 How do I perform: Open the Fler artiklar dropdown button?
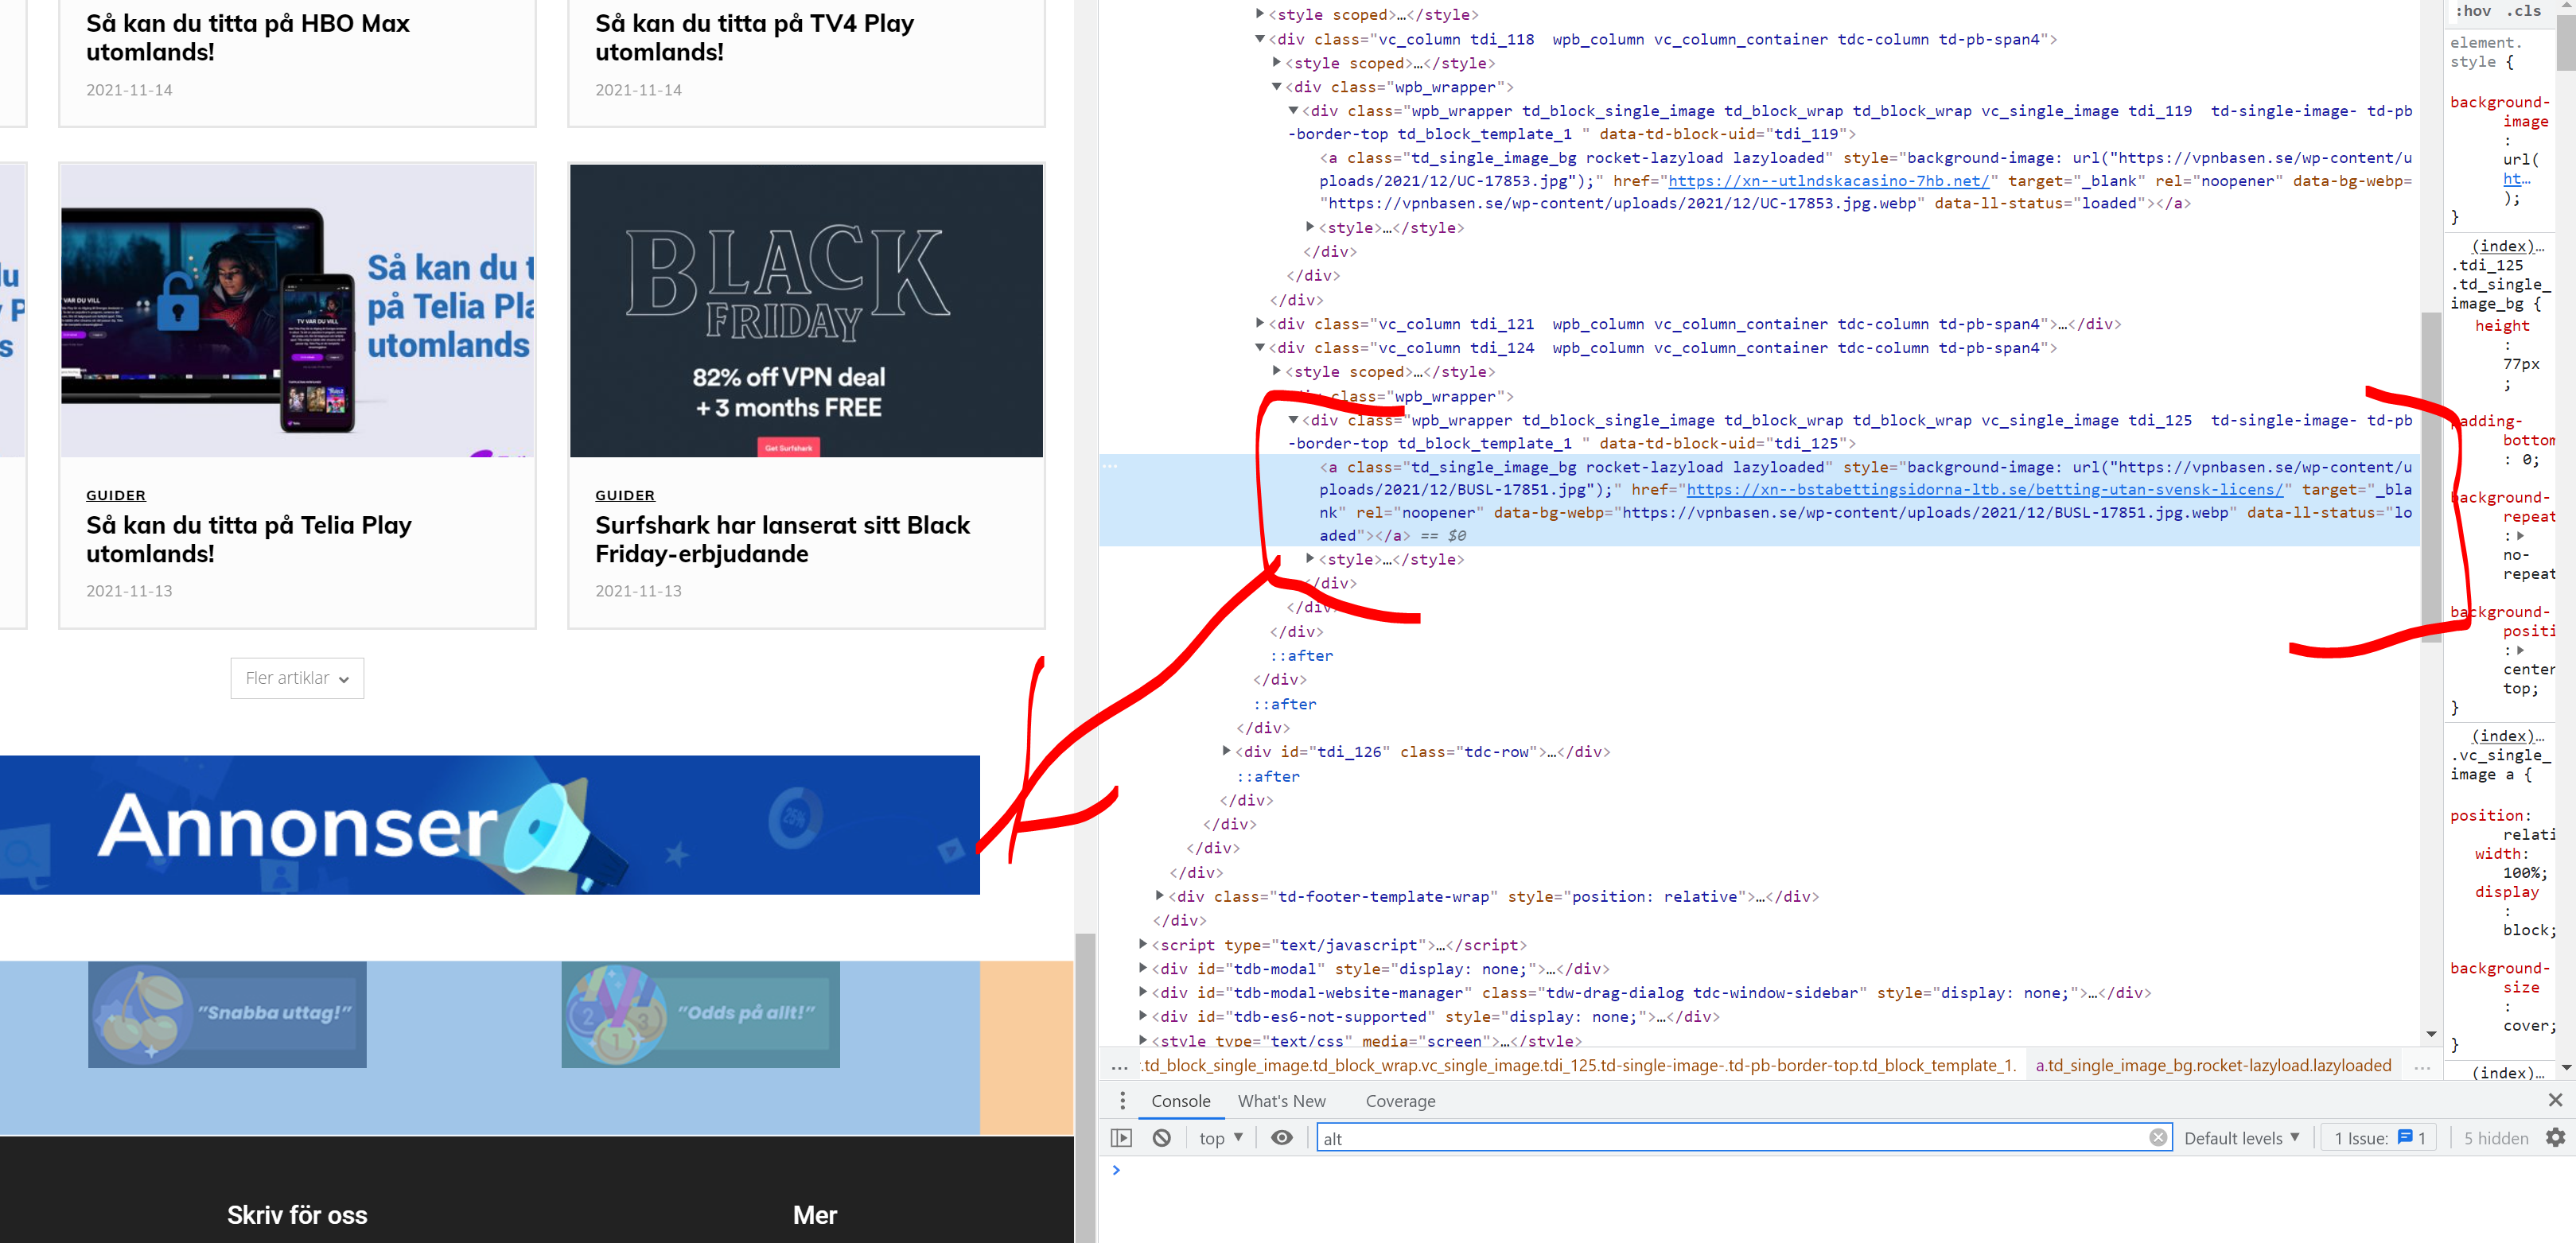tap(297, 678)
